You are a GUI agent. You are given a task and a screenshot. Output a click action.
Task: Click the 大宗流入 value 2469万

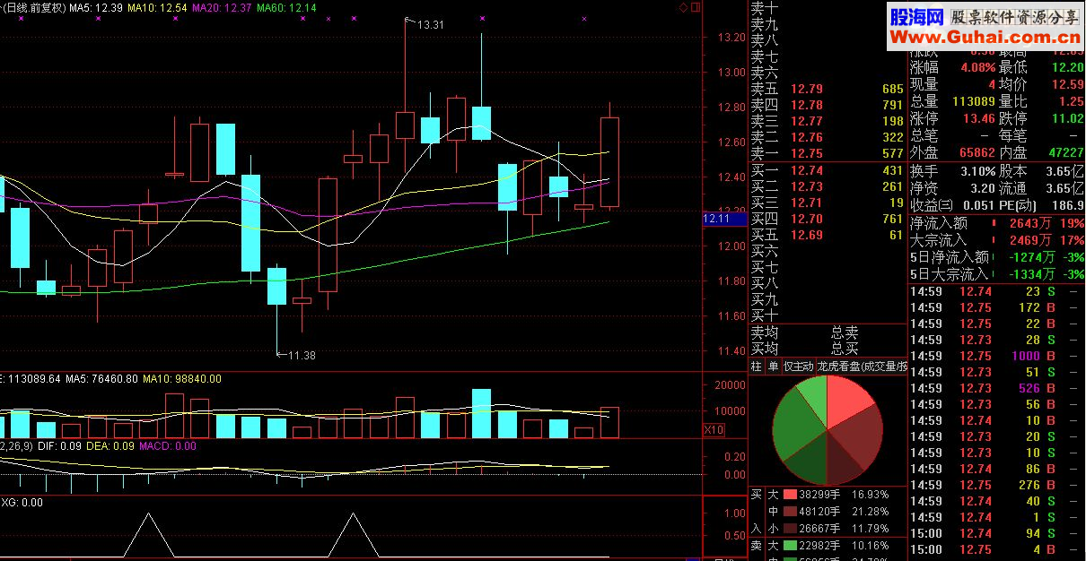(x=1030, y=240)
